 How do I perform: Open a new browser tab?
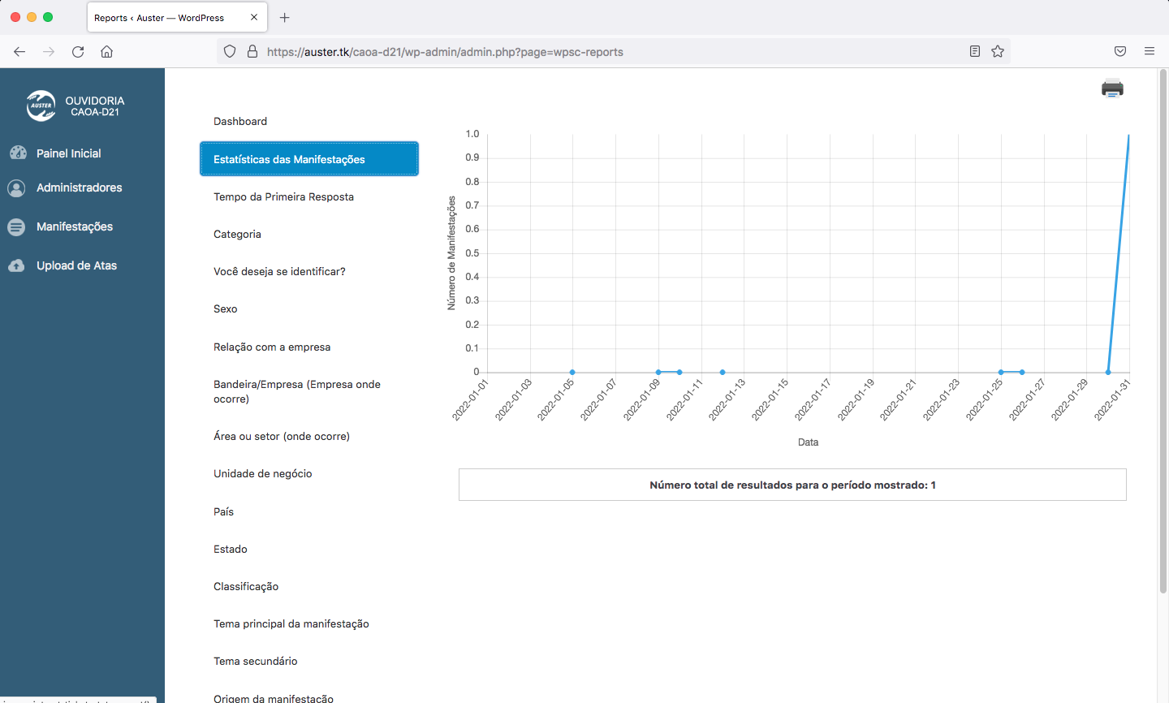pyautogui.click(x=284, y=17)
